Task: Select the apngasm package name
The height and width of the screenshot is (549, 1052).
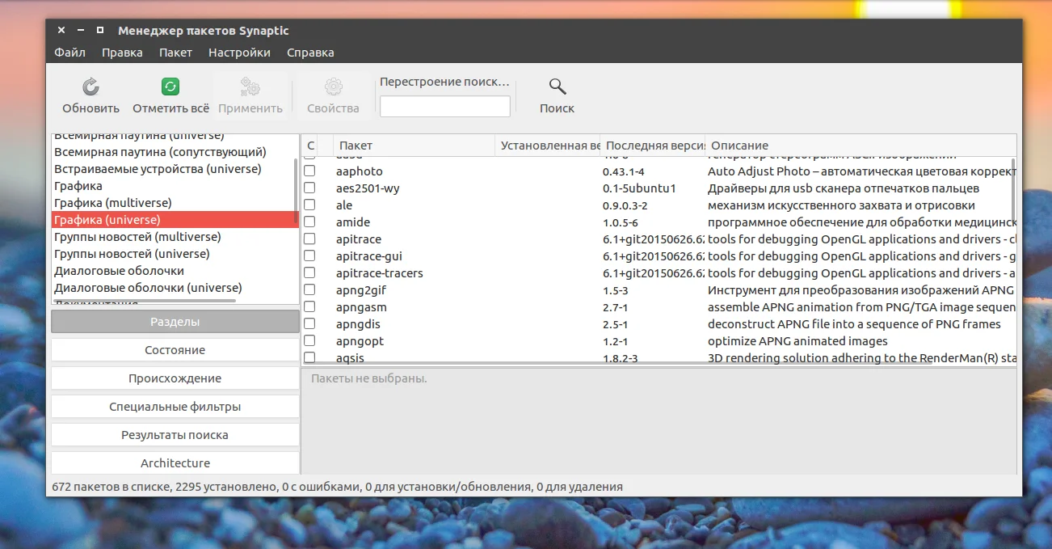Action: tap(361, 307)
